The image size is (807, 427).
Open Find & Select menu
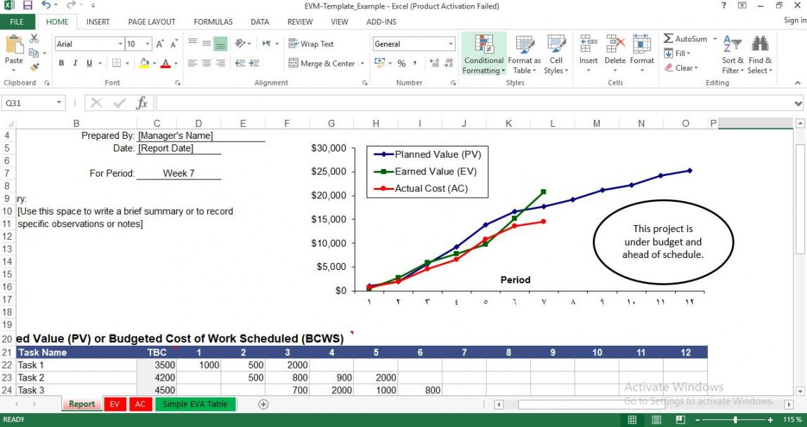(760, 55)
